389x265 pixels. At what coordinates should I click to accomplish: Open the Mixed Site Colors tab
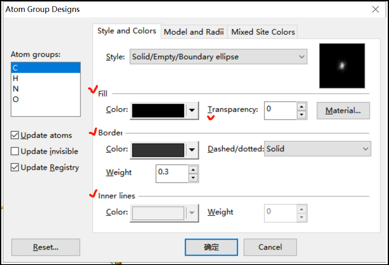coord(263,32)
